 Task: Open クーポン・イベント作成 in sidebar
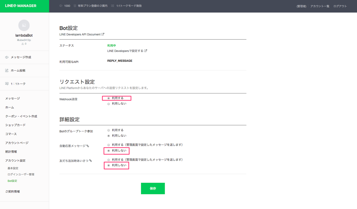coord(21,116)
